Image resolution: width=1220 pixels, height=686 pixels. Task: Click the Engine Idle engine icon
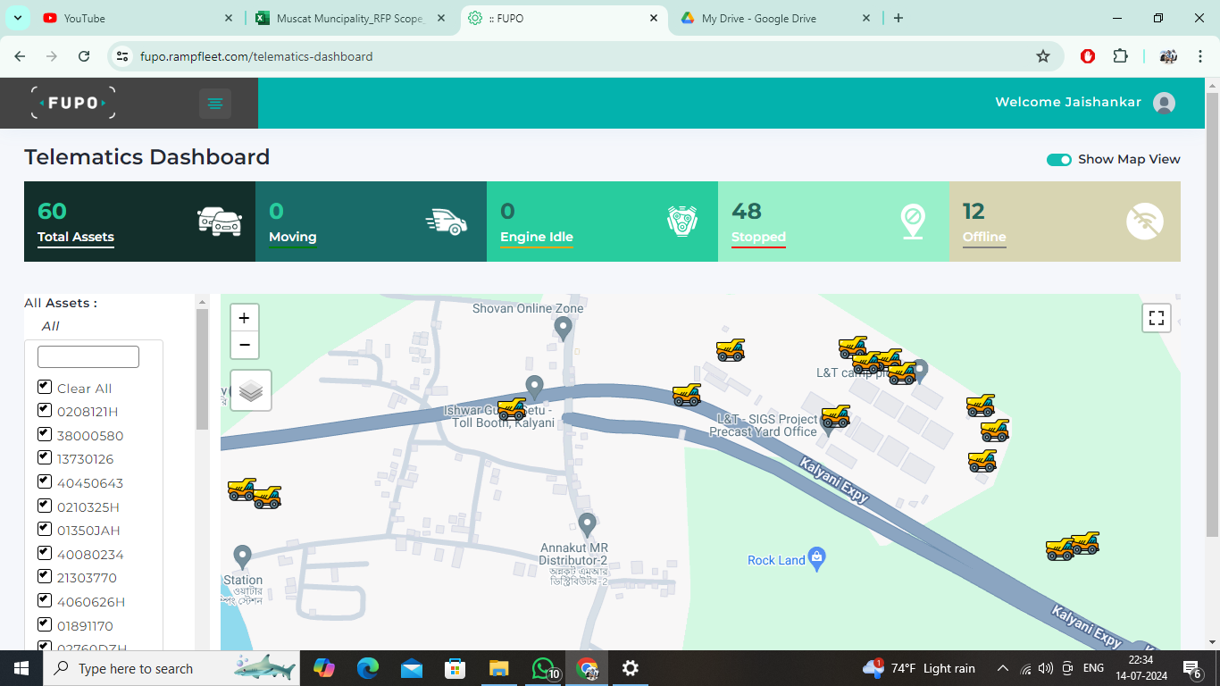coord(681,221)
